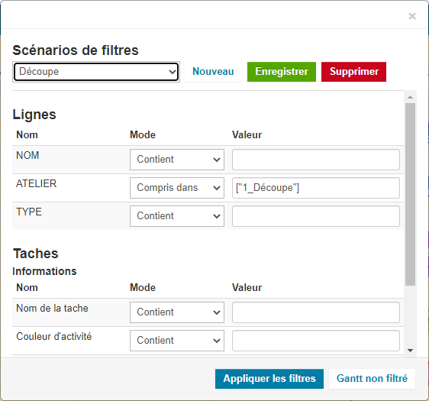429x401 pixels.
Task: Delete scenario with Supprimer button
Action: point(353,72)
